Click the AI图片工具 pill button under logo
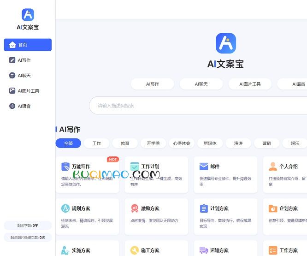 [250, 84]
